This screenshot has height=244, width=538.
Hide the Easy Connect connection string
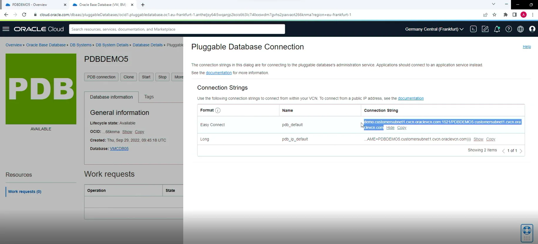click(x=390, y=128)
